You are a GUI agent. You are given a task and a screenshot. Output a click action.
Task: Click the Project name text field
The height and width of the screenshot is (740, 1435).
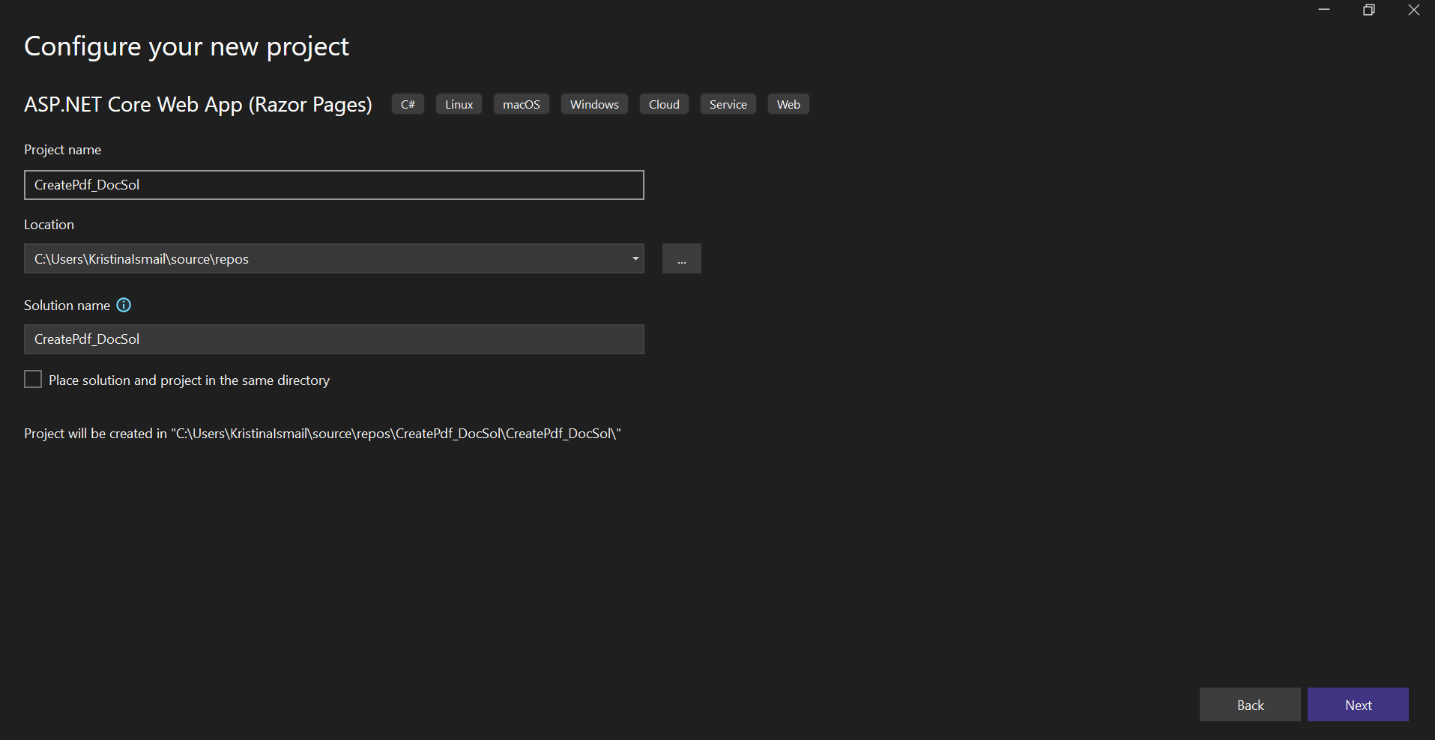[x=333, y=185]
